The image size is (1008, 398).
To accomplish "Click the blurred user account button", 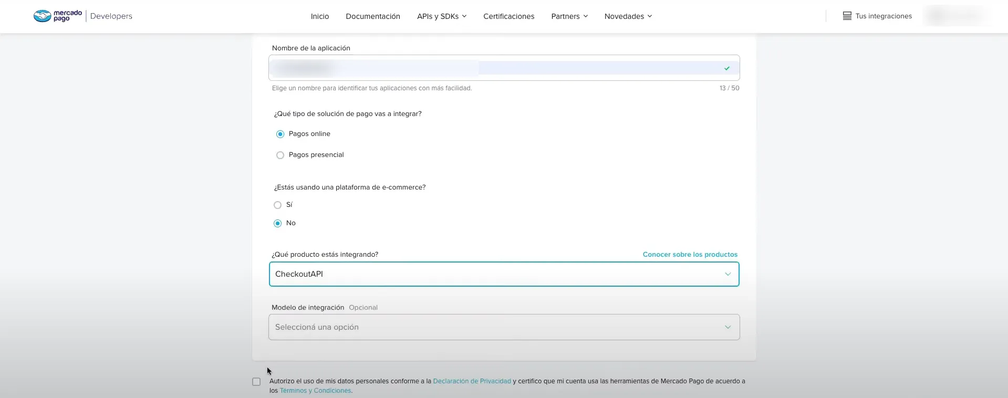I will [x=956, y=16].
